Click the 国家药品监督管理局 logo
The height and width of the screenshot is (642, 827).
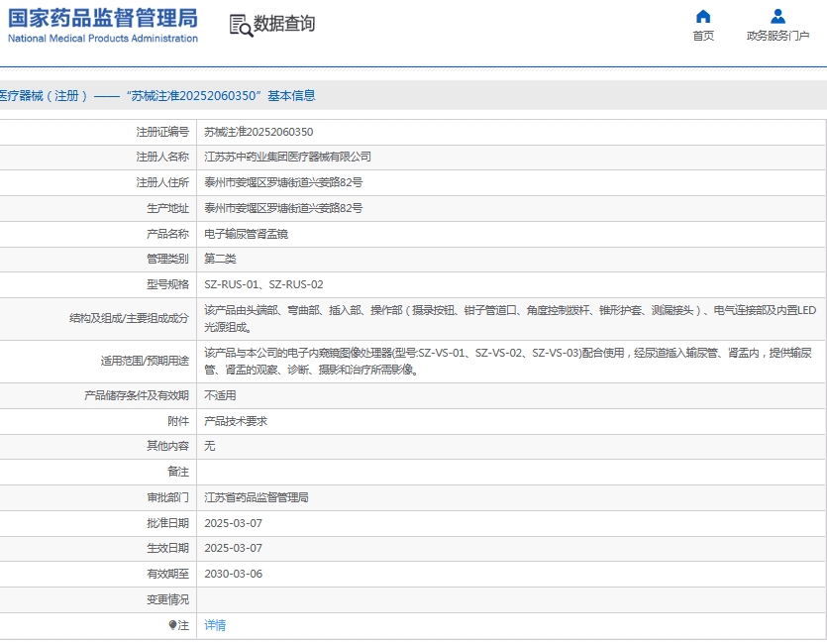103,18
